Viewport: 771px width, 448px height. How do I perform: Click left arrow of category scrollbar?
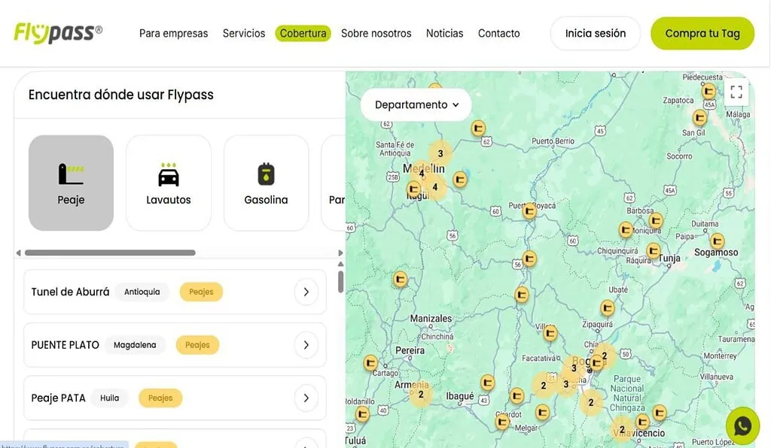[19, 253]
